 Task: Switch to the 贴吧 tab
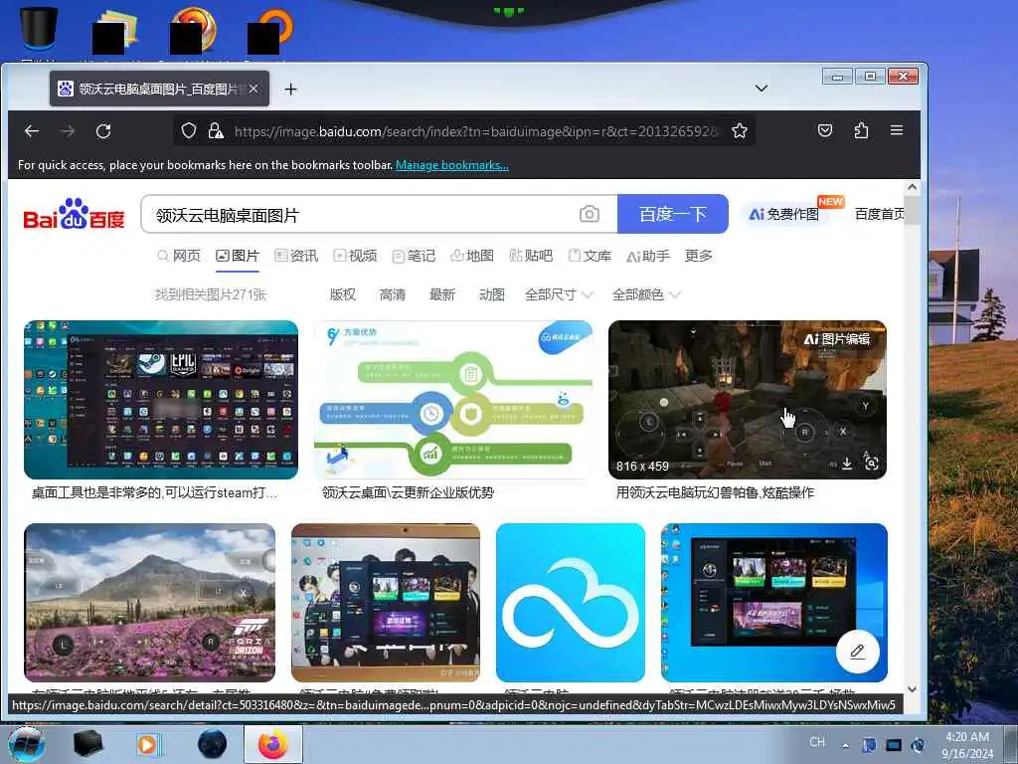pos(531,256)
